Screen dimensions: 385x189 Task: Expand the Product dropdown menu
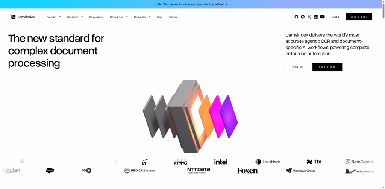[x=53, y=17]
